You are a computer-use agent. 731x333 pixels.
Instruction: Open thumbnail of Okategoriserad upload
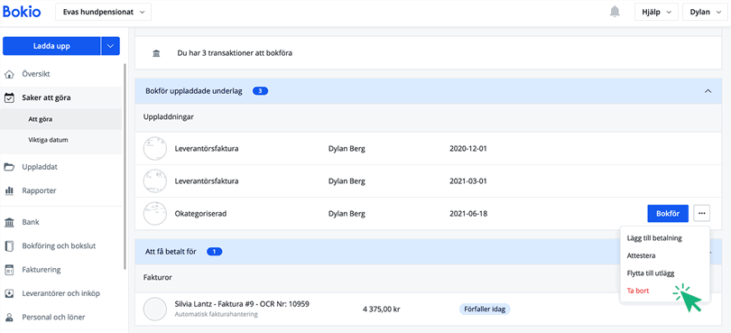pos(155,214)
